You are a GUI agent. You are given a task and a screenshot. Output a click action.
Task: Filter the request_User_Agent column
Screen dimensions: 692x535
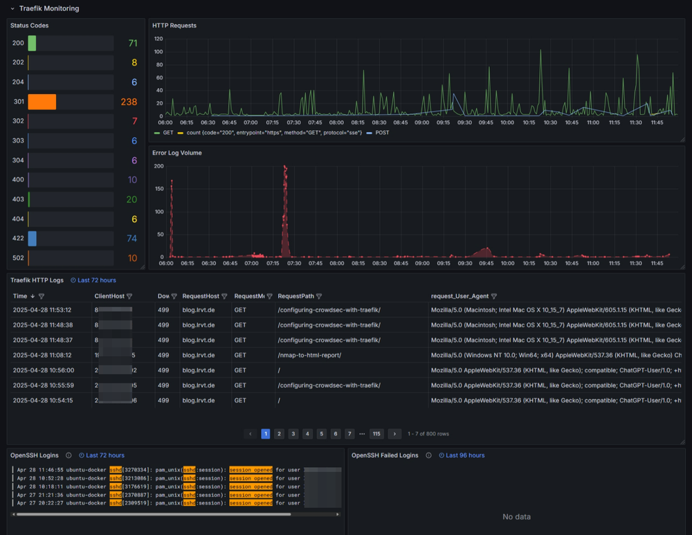[x=494, y=296]
